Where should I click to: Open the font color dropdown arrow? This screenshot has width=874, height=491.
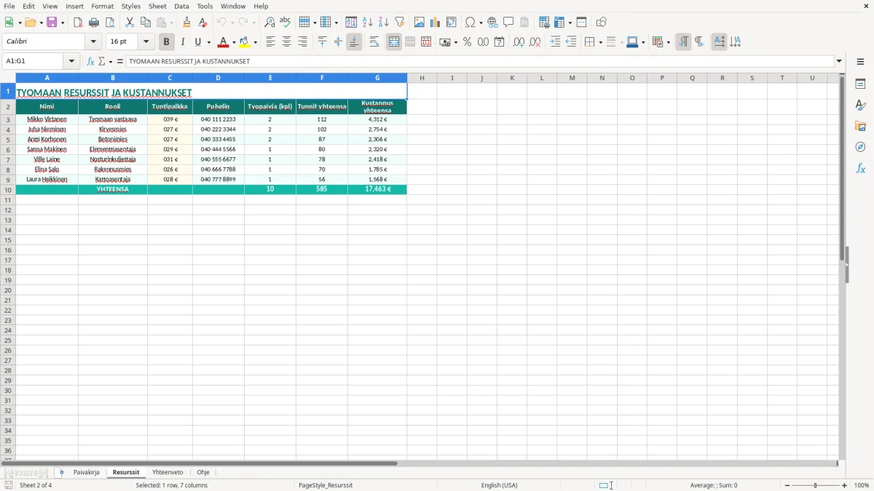[x=234, y=42]
